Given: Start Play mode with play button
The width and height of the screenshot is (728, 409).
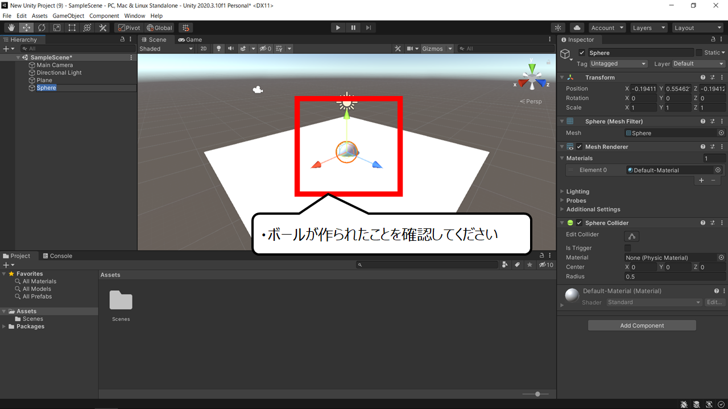Looking at the screenshot, I should pyautogui.click(x=338, y=28).
